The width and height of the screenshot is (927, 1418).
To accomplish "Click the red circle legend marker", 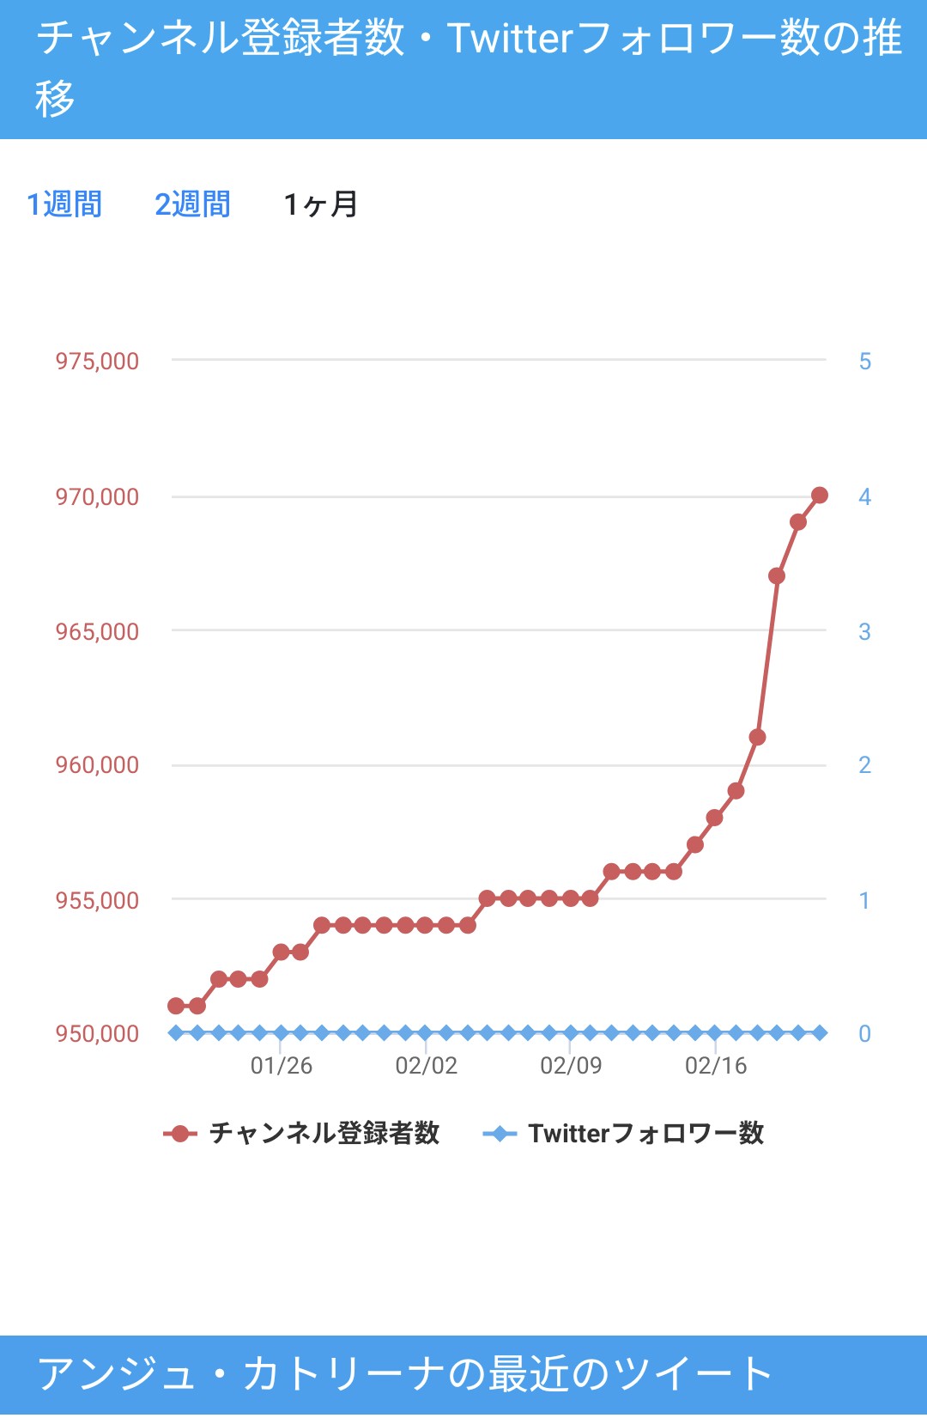I will coord(180,1134).
